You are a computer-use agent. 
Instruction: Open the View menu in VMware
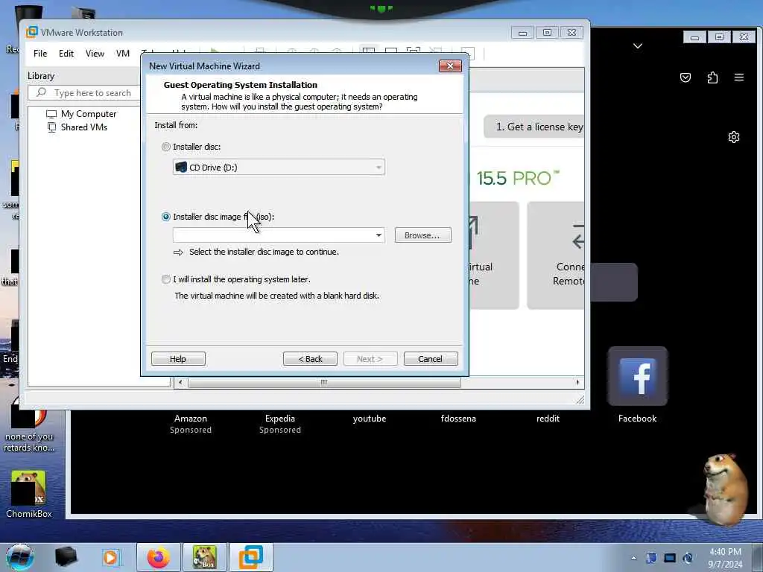pyautogui.click(x=95, y=54)
